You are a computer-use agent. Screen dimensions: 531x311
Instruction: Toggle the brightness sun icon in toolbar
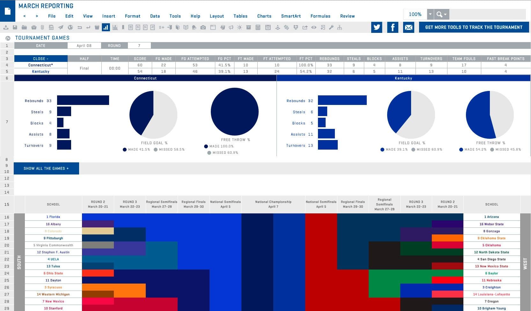[239, 27]
